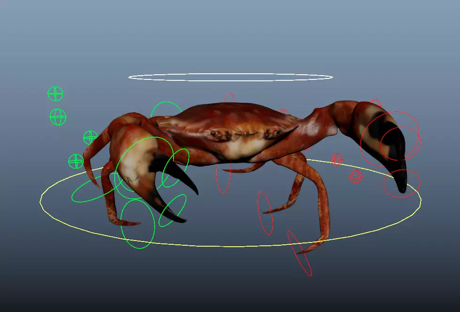This screenshot has width=460, height=312.
Task: Select the upper red sphere control
Action: click(337, 160)
